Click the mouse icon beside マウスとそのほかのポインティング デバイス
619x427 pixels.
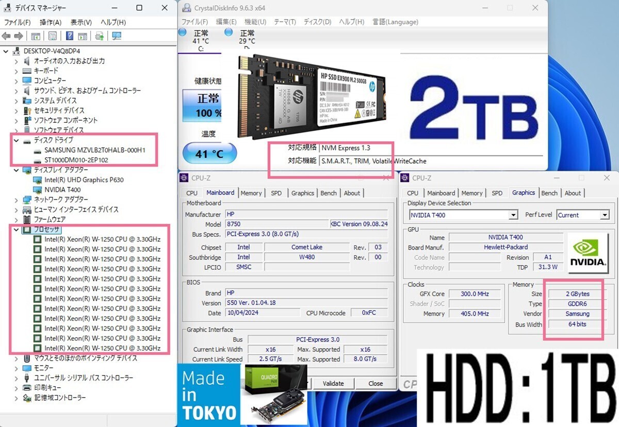[27, 358]
